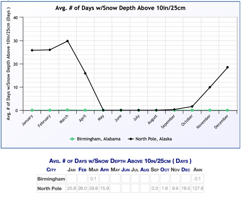Click the Oct column header

point(165,170)
